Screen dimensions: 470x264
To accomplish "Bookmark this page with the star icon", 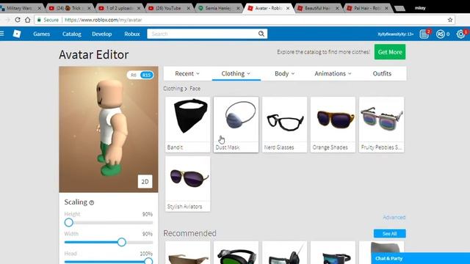I will pos(450,20).
